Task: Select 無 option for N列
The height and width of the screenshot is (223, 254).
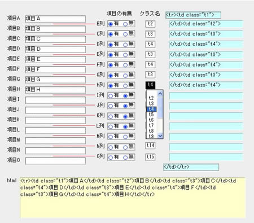Action: point(125,147)
